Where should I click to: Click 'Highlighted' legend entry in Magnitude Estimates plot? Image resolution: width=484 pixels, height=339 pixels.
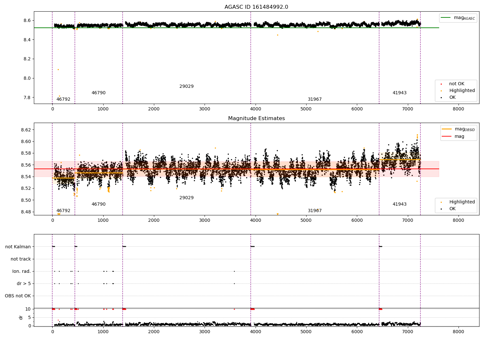pyautogui.click(x=459, y=202)
